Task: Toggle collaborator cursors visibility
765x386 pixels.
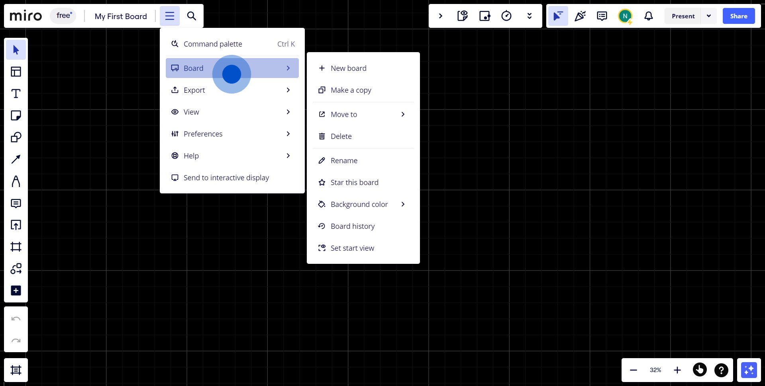Action: tap(558, 16)
